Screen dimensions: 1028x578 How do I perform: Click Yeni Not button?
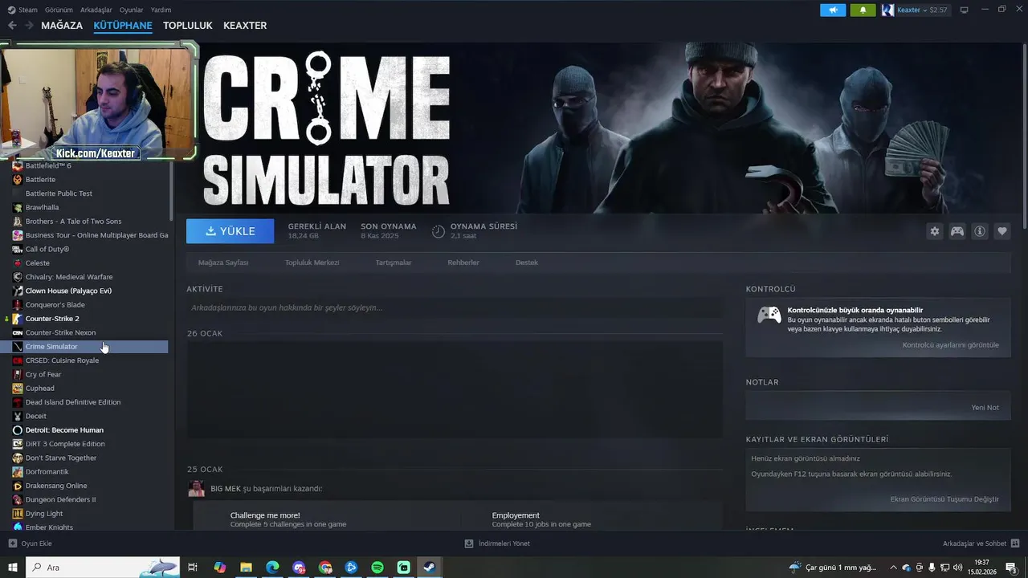pyautogui.click(x=985, y=408)
